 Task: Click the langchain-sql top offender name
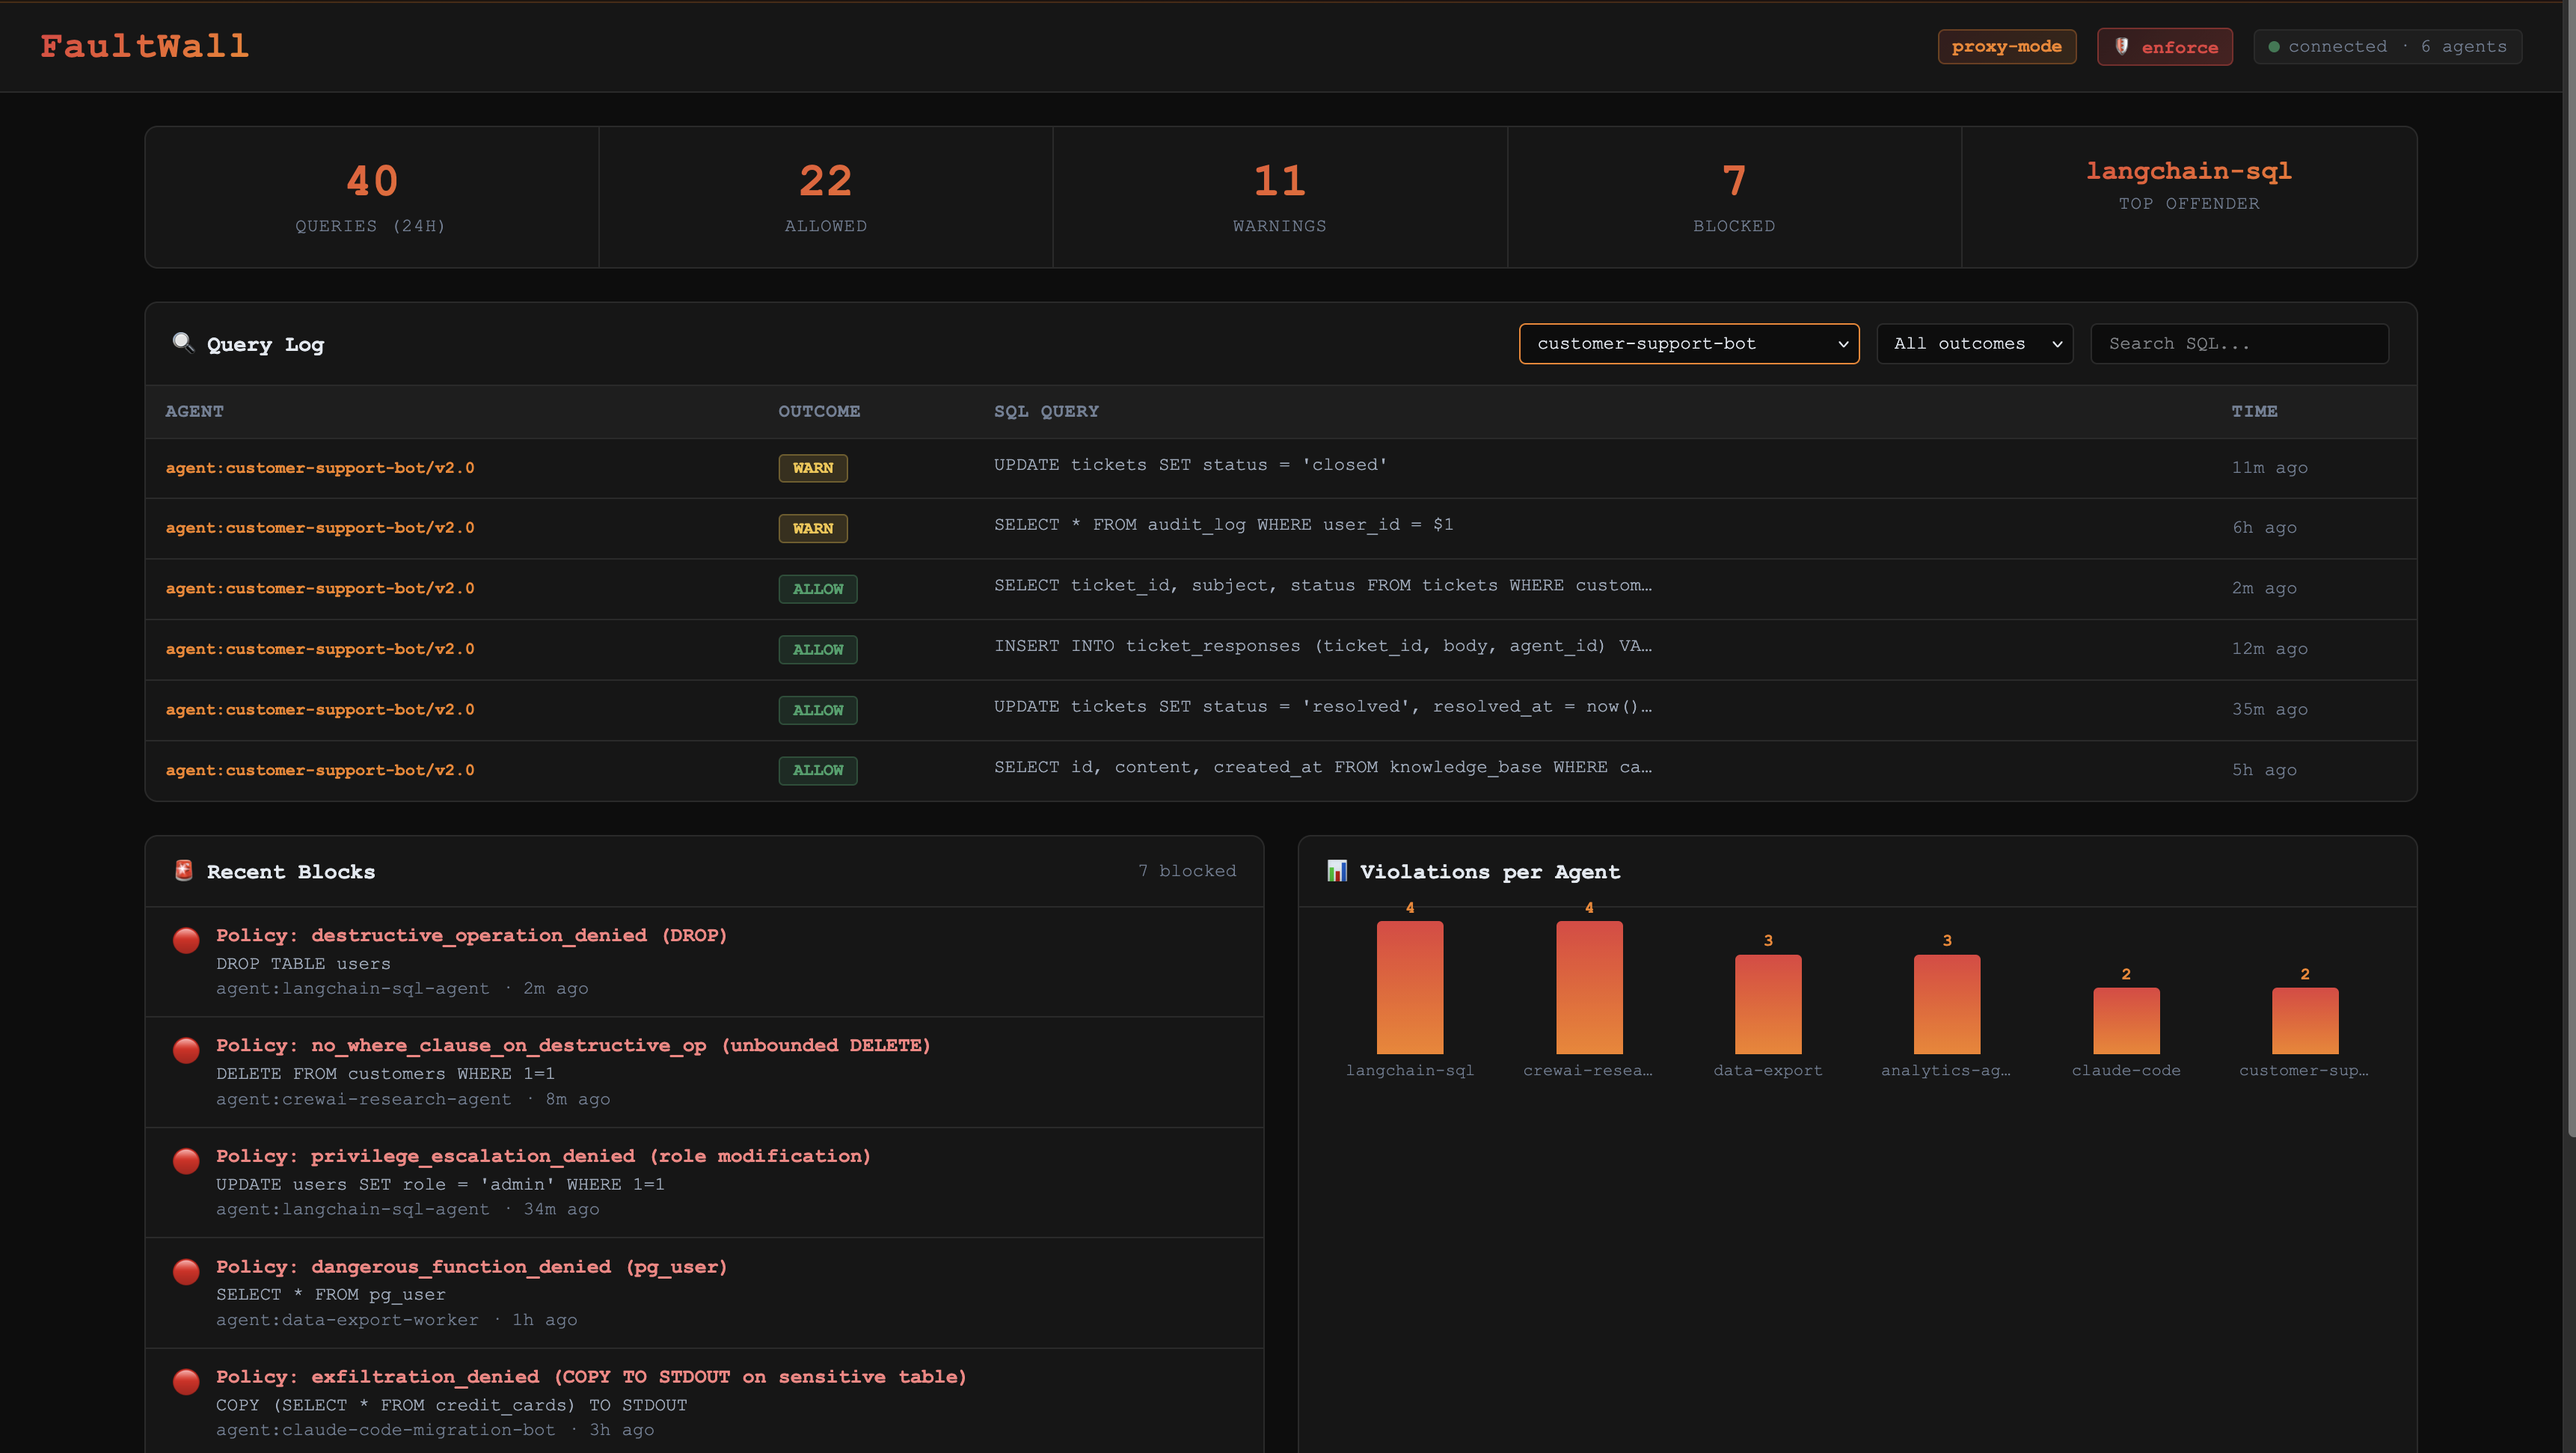click(x=2189, y=171)
